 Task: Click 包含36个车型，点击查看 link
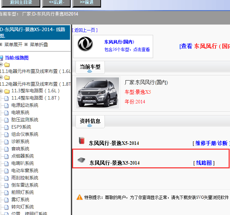[127, 49]
